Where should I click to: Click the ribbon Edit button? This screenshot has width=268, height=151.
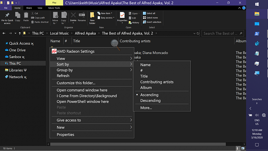[x=132, y=18]
